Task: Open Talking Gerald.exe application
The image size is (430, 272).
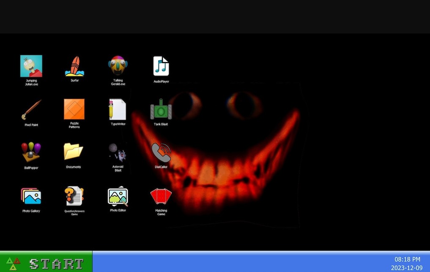Action: tap(118, 66)
